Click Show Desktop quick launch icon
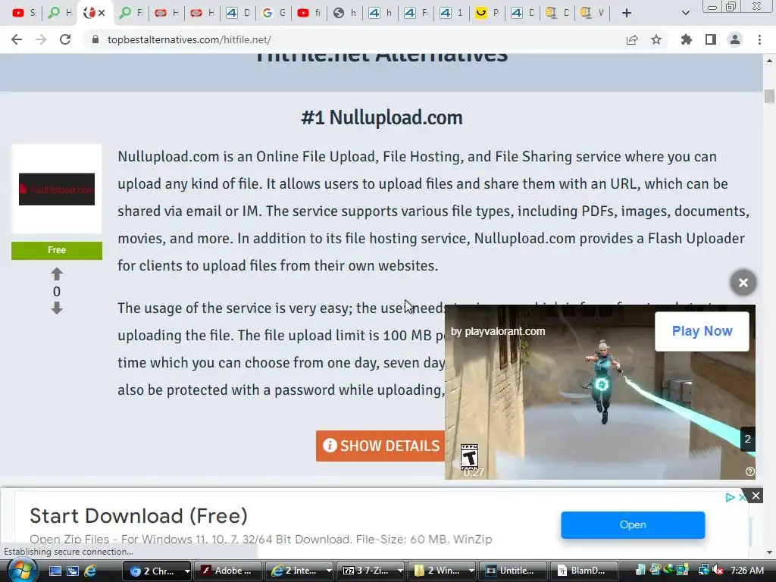This screenshot has width=776, height=582. 55,571
